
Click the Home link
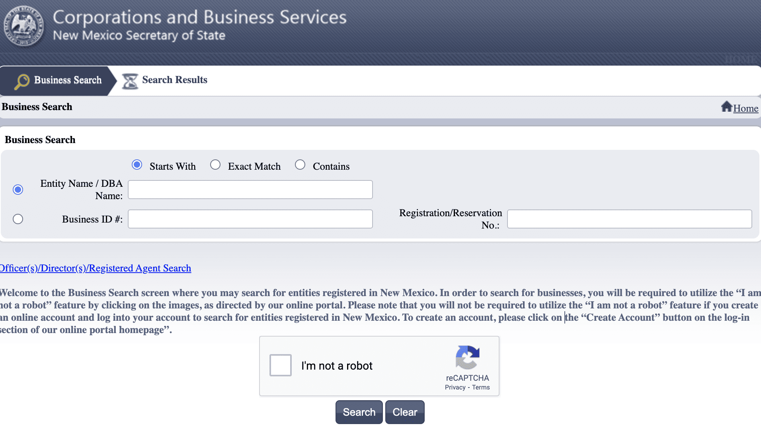click(x=745, y=108)
